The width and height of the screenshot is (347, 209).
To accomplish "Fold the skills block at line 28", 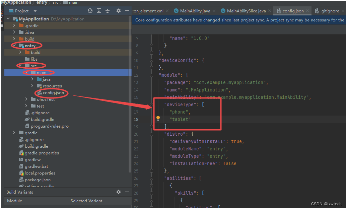I will coord(152,193).
